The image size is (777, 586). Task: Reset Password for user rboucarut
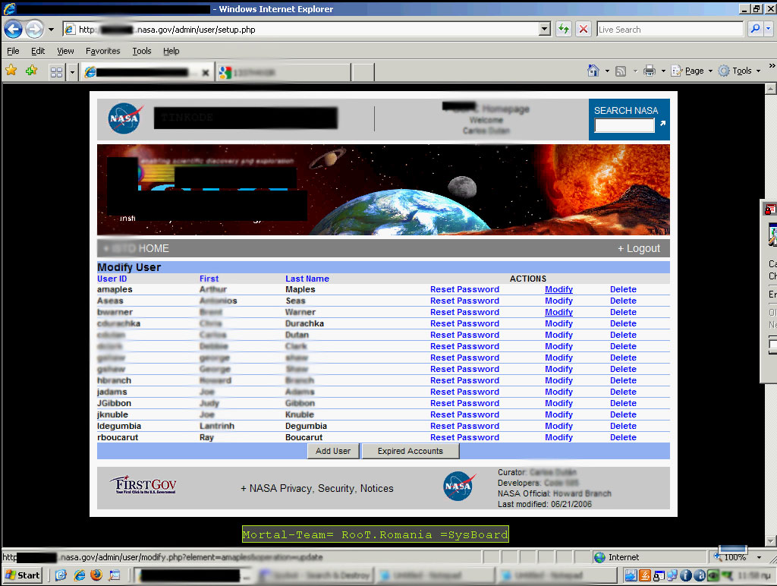click(464, 438)
